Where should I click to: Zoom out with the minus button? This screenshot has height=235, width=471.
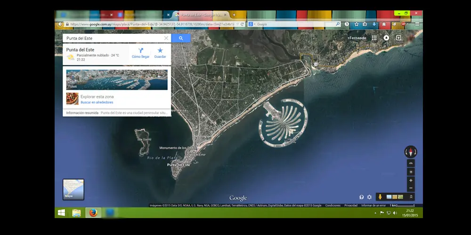[411, 188]
